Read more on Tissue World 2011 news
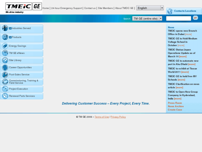Viewport: 202px width, 152px height. point(185,72)
